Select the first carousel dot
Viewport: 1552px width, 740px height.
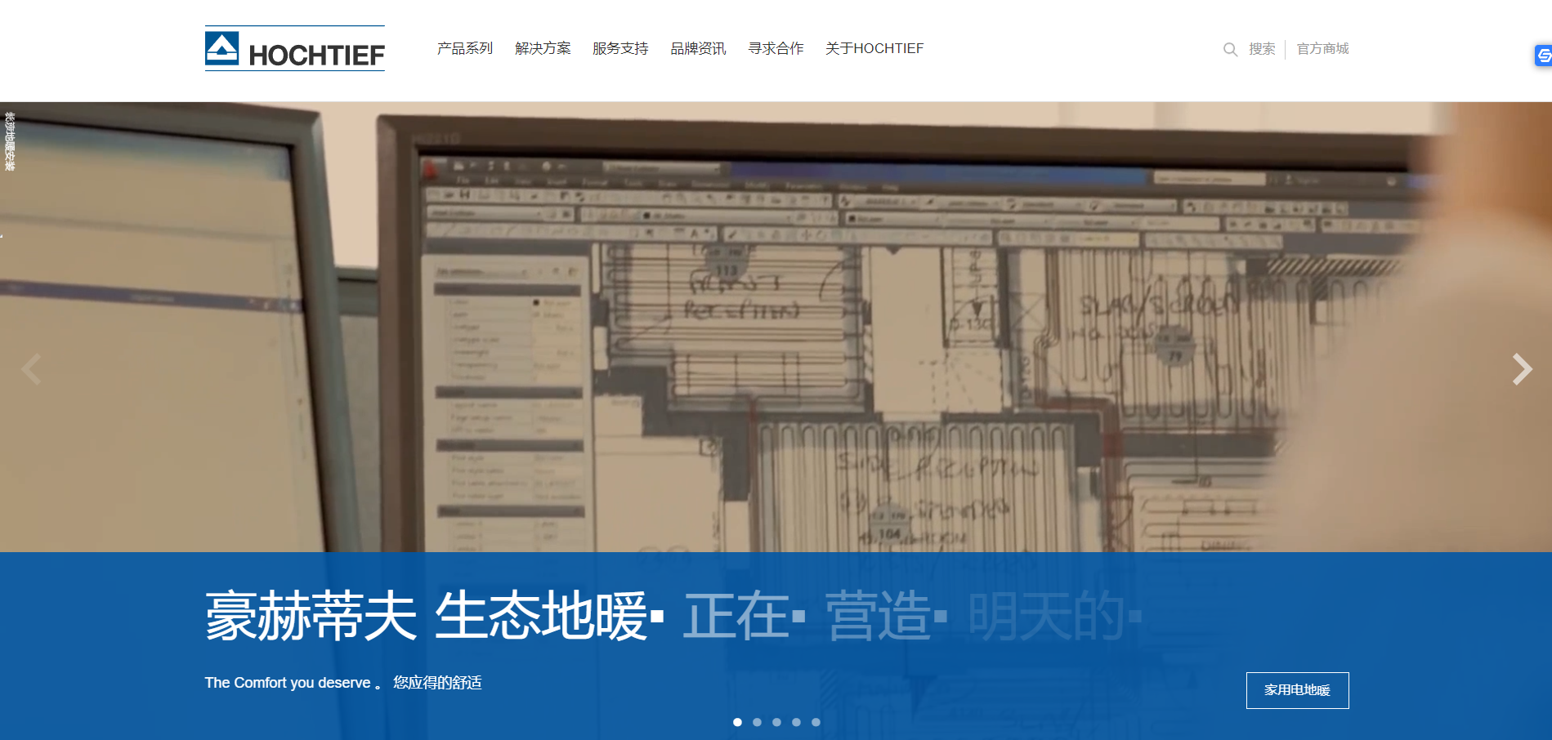pos(737,722)
